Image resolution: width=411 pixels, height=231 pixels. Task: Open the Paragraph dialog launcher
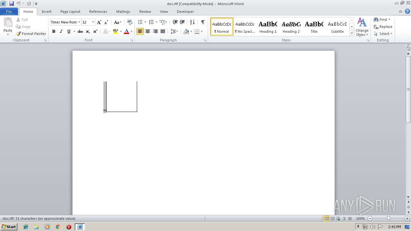pos(205,40)
